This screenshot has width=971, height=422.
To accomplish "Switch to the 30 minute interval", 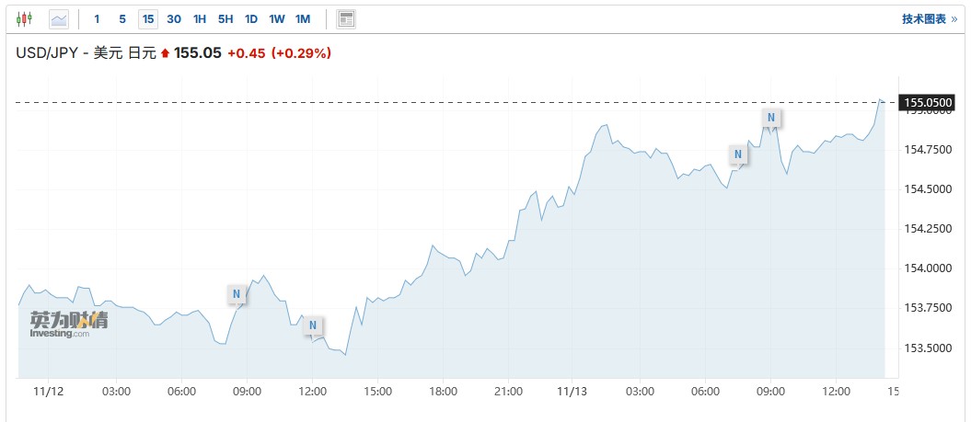I will point(174,18).
